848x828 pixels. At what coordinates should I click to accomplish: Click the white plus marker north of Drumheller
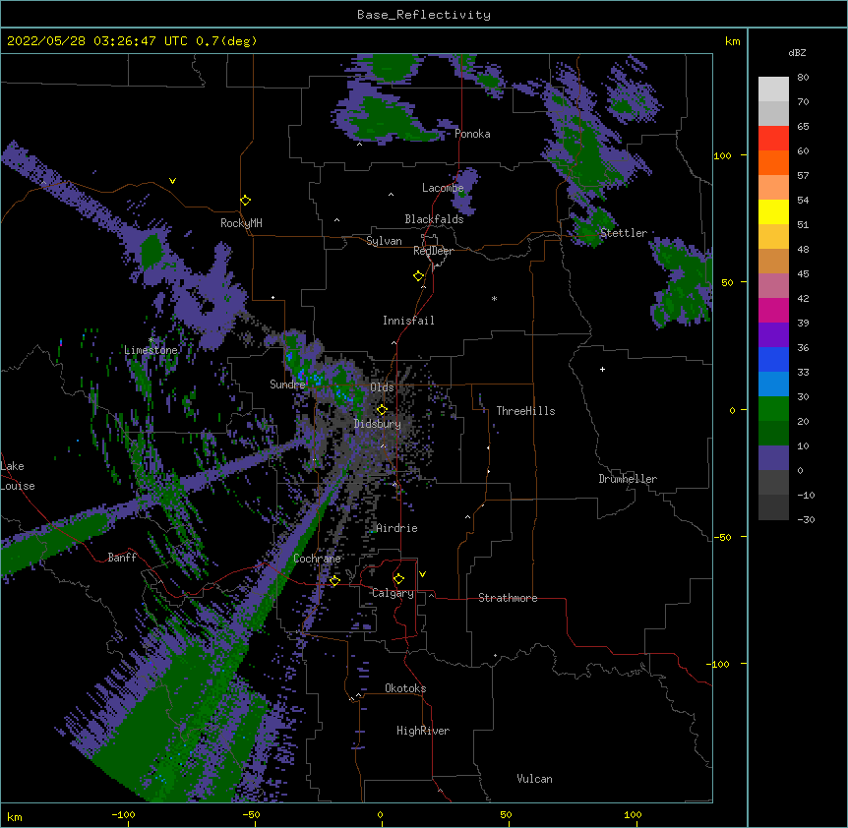coord(602,369)
